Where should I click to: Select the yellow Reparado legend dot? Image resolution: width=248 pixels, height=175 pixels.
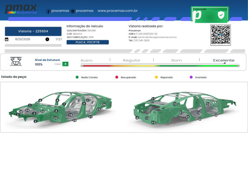coord(156,77)
